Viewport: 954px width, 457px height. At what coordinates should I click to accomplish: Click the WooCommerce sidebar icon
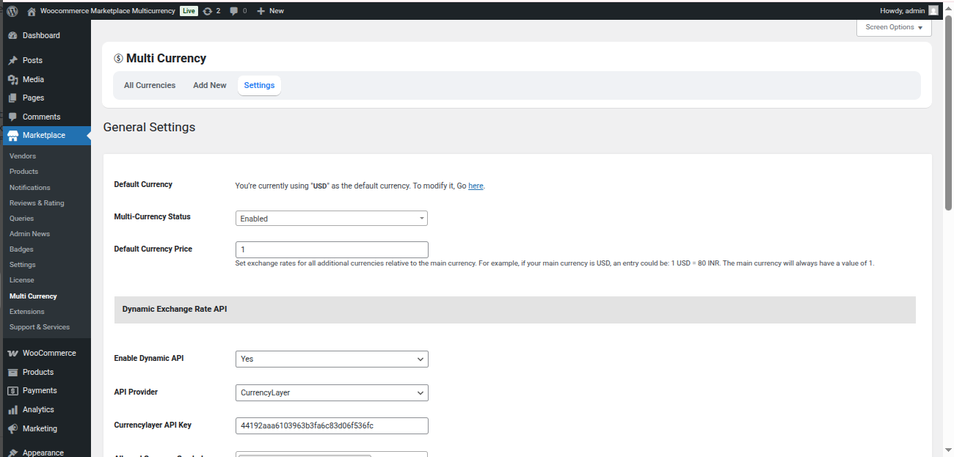pos(12,353)
